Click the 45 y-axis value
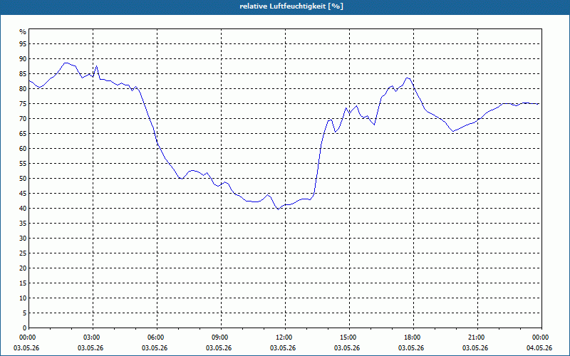The height and width of the screenshot is (356, 570). (23, 193)
